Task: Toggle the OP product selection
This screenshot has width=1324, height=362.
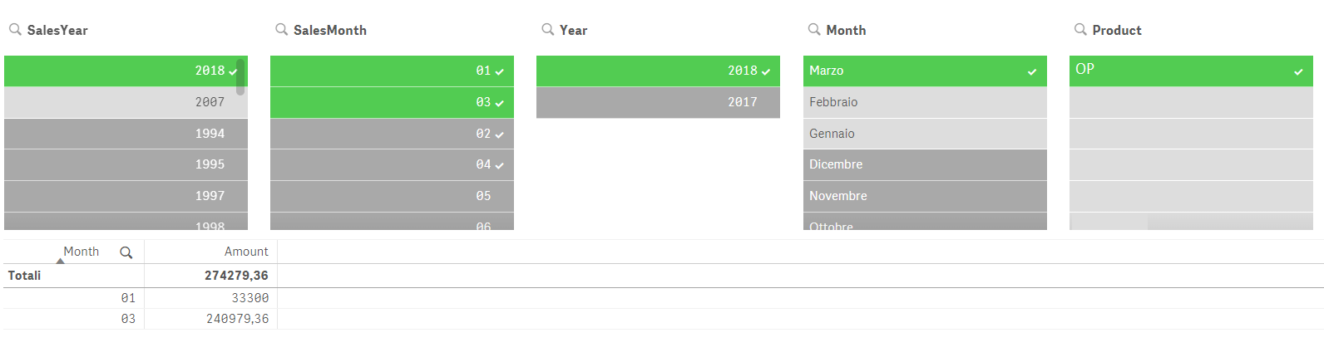Action: [x=1191, y=71]
